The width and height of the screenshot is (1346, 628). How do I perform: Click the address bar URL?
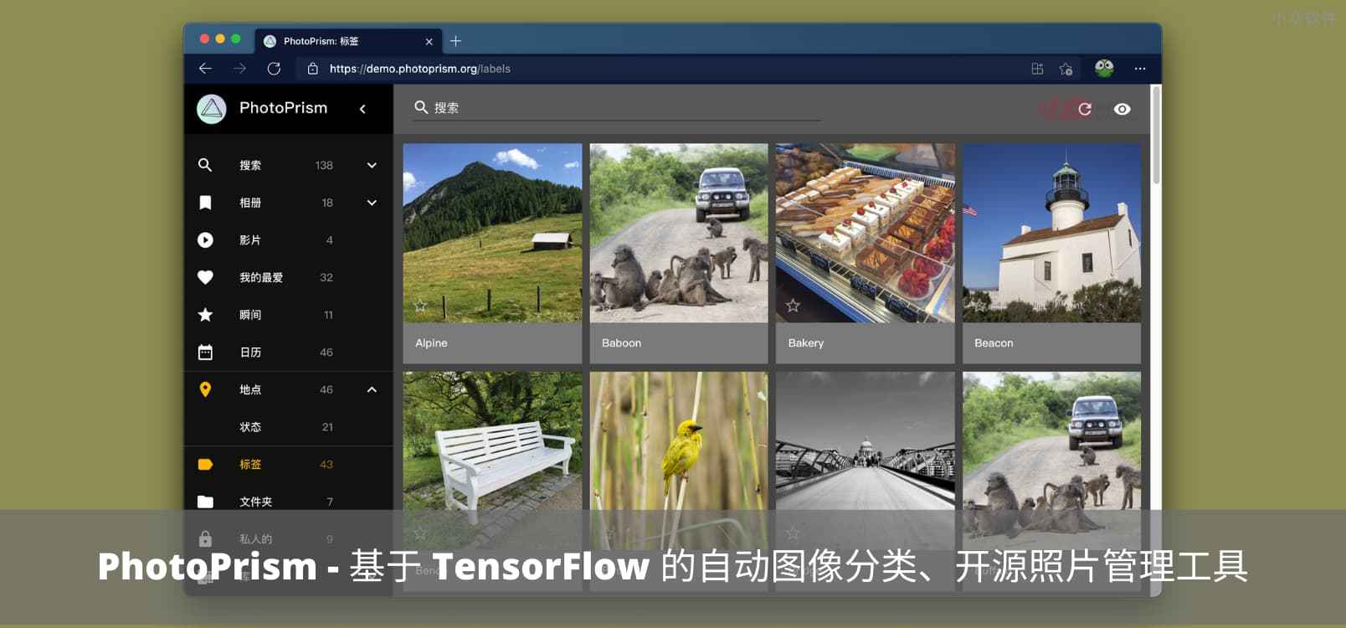click(x=420, y=69)
